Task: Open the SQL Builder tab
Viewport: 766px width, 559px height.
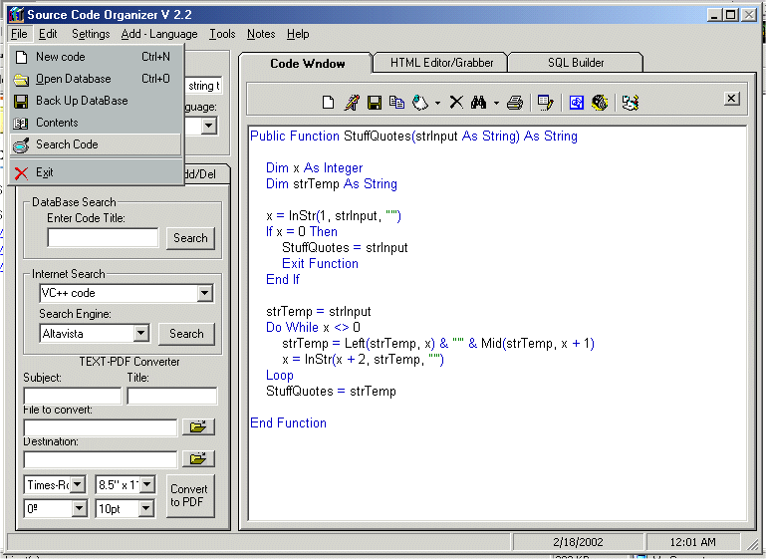Action: tap(575, 63)
